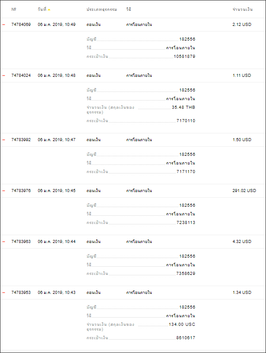266x353 pixels.
Task: Click wallet number 8610617
Action: (186, 338)
